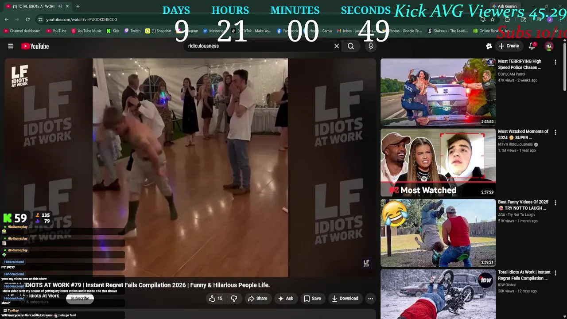This screenshot has height=319, width=567.
Task: Submit search with the magnifier button
Action: [x=351, y=46]
